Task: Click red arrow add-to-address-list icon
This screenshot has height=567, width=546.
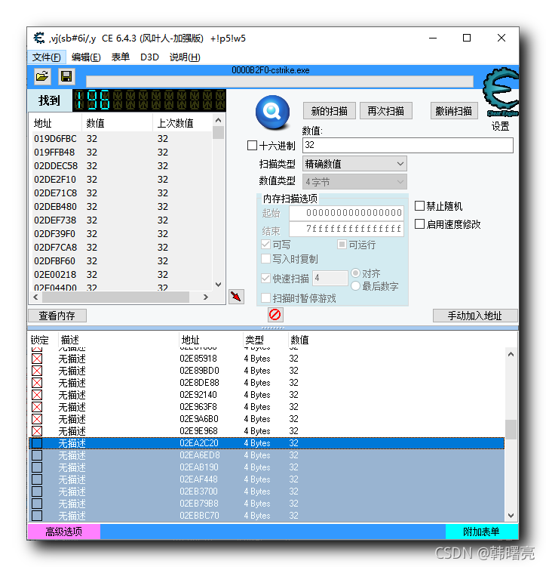Action: click(236, 297)
